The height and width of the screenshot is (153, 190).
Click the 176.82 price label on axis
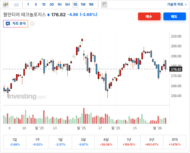(x=176, y=69)
